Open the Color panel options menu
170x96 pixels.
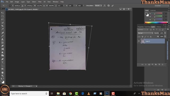(x=168, y=10)
